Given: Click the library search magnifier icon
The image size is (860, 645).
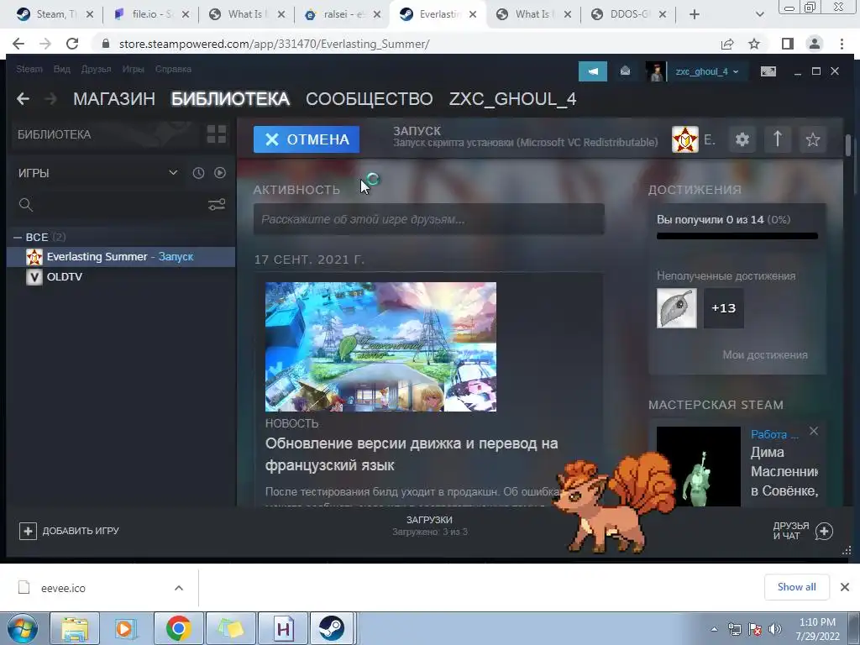Looking at the screenshot, I should (x=26, y=205).
